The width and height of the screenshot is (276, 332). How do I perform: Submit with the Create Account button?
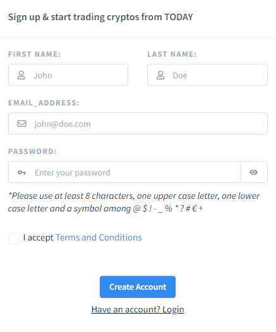(x=138, y=287)
